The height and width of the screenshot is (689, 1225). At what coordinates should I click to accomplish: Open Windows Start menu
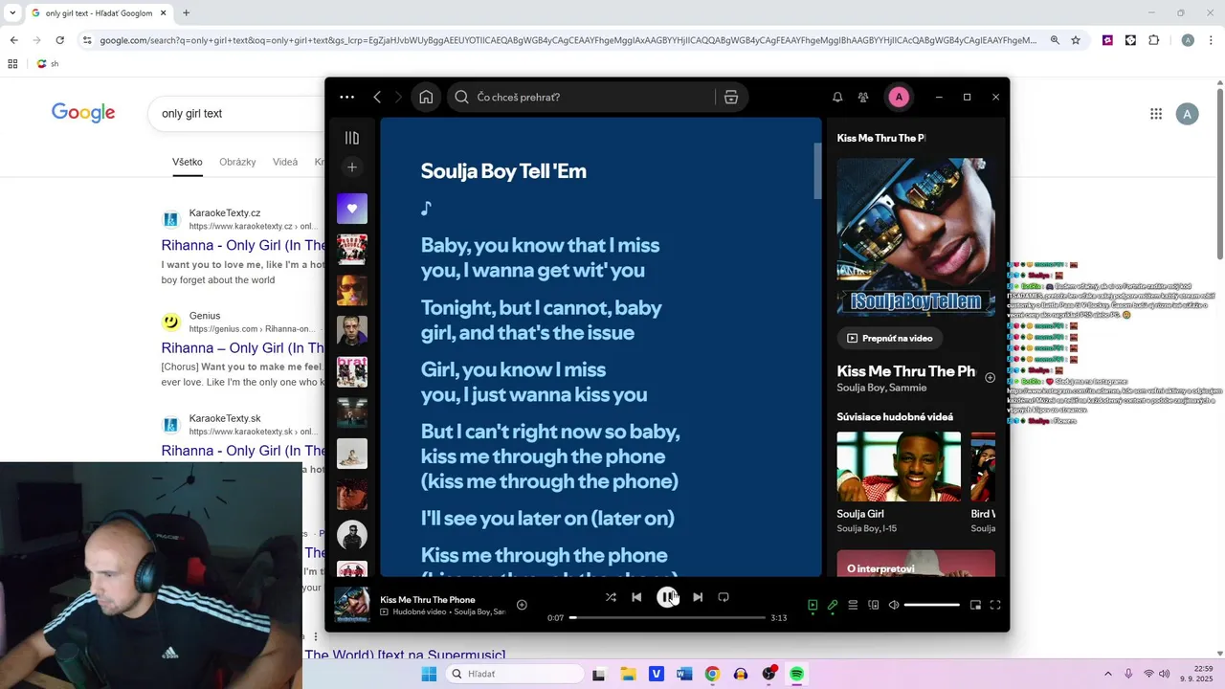coord(428,674)
